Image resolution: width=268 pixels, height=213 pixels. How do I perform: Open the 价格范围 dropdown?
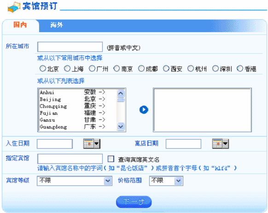tap(166, 181)
